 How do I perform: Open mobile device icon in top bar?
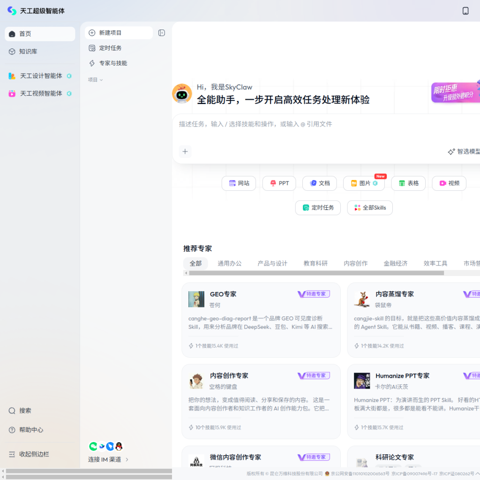pyautogui.click(x=465, y=11)
